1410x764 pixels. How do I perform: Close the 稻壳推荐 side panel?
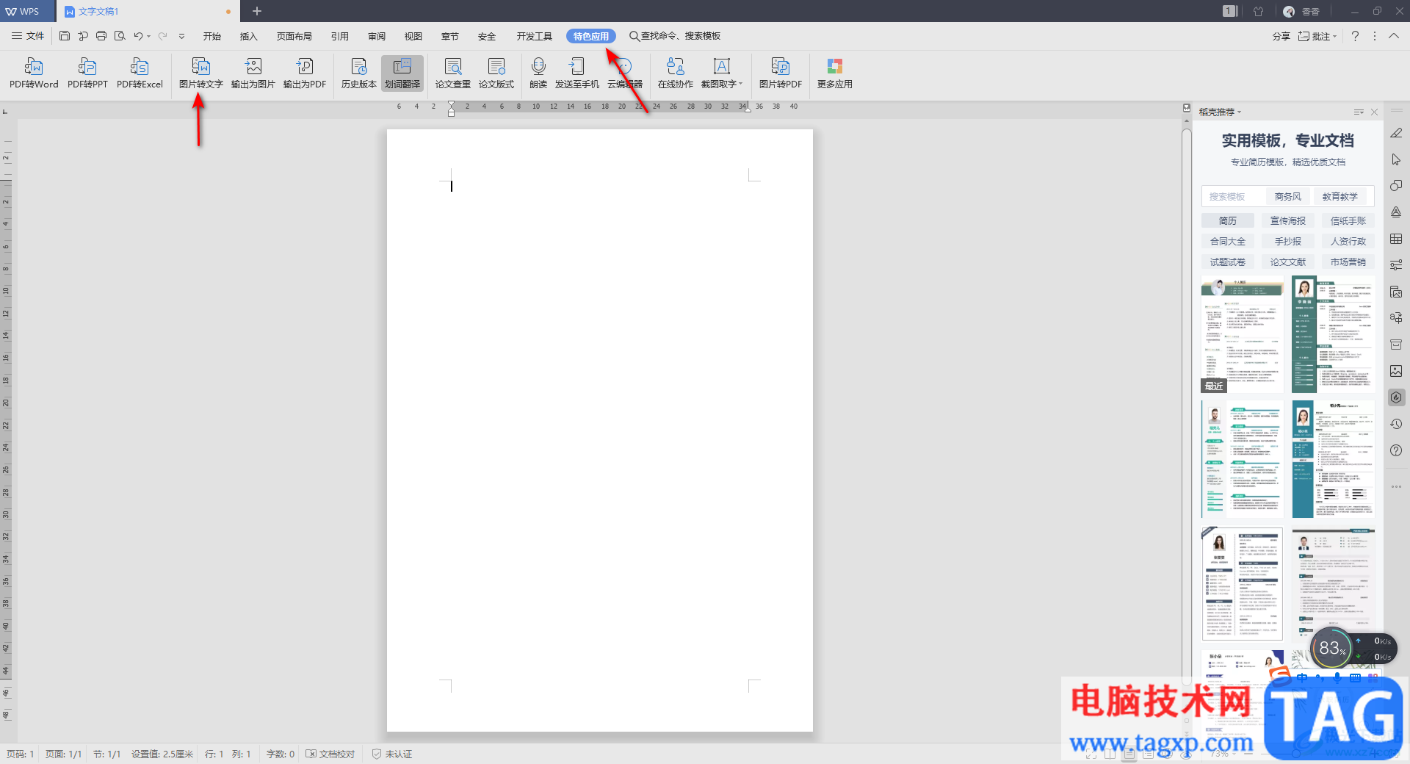click(x=1374, y=112)
